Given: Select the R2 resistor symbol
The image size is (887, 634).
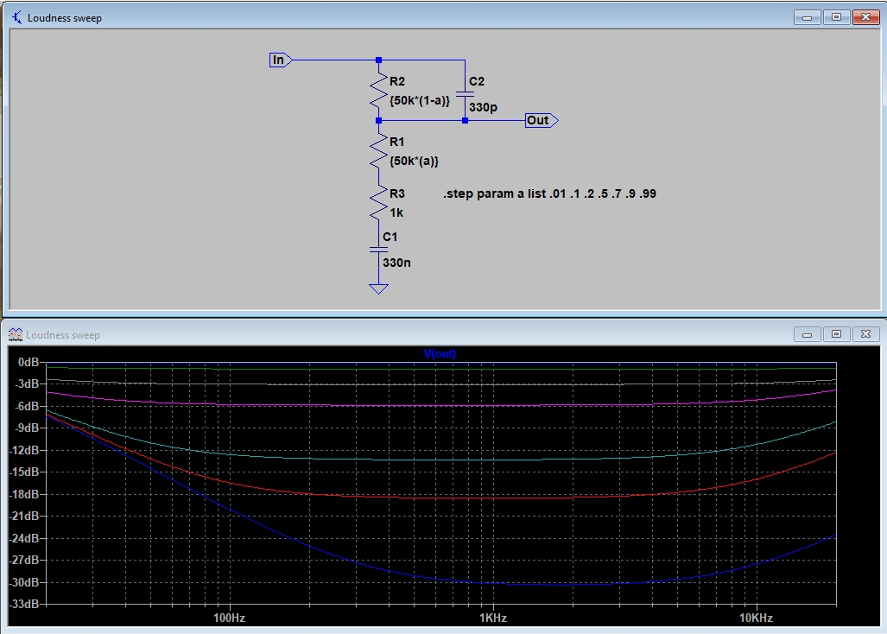Looking at the screenshot, I should click(x=378, y=90).
